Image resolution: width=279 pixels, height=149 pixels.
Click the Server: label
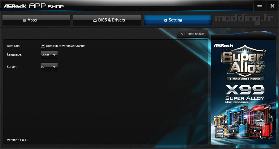click(x=12, y=67)
